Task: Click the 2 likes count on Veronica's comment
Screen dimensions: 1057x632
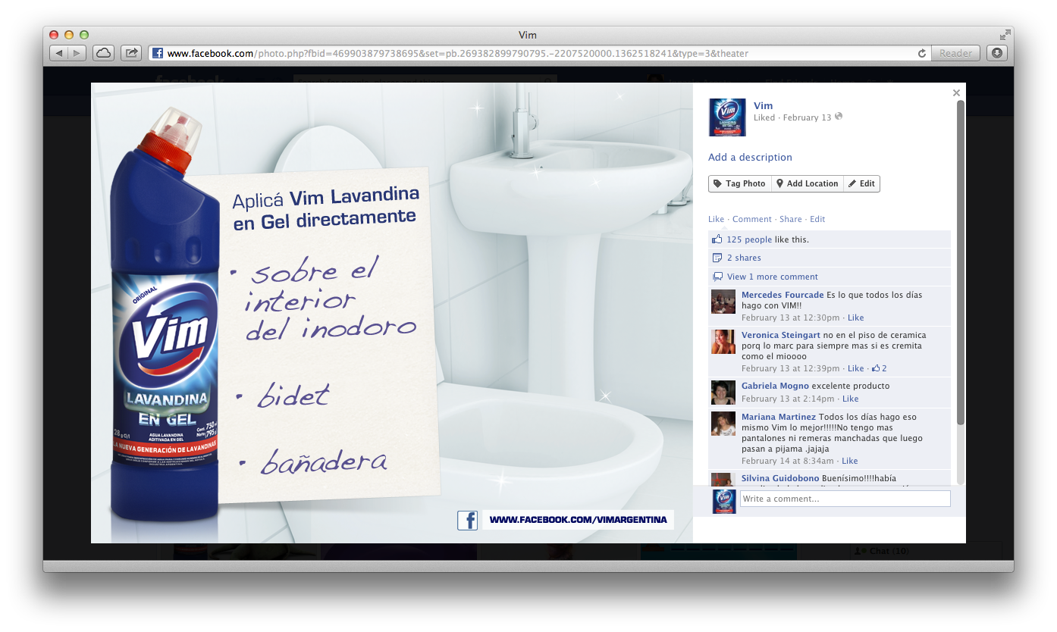Action: (880, 368)
